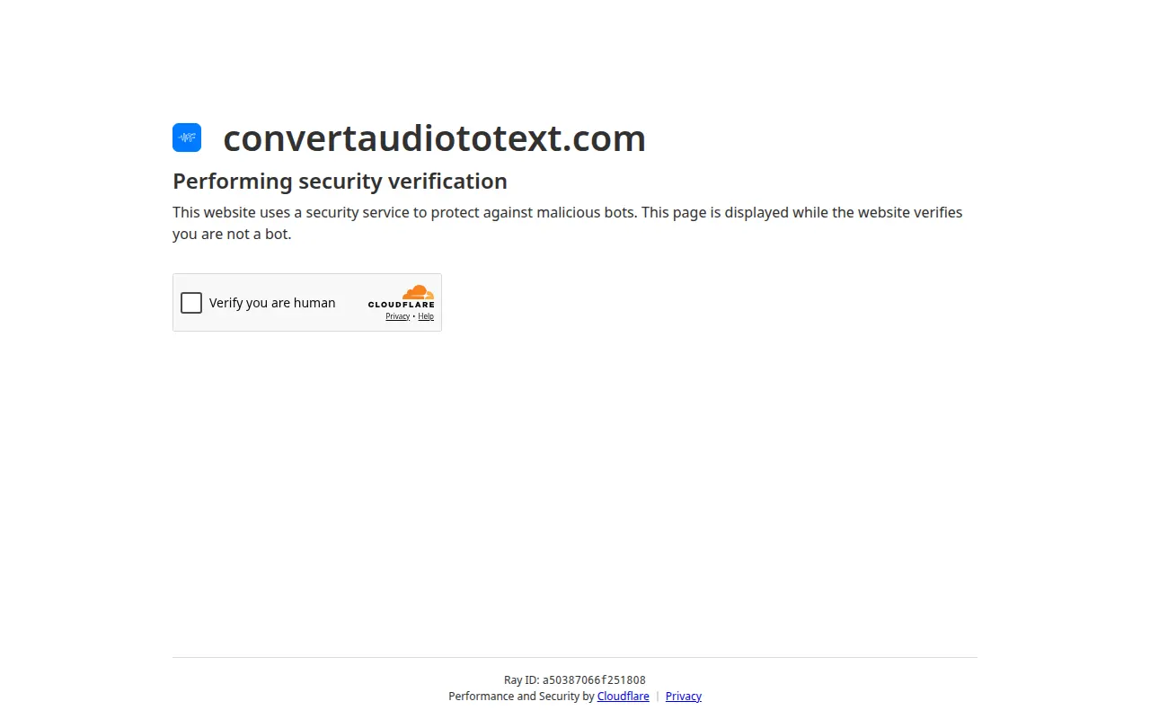Click the Cloudflare cloud logo in widget

(x=401, y=297)
